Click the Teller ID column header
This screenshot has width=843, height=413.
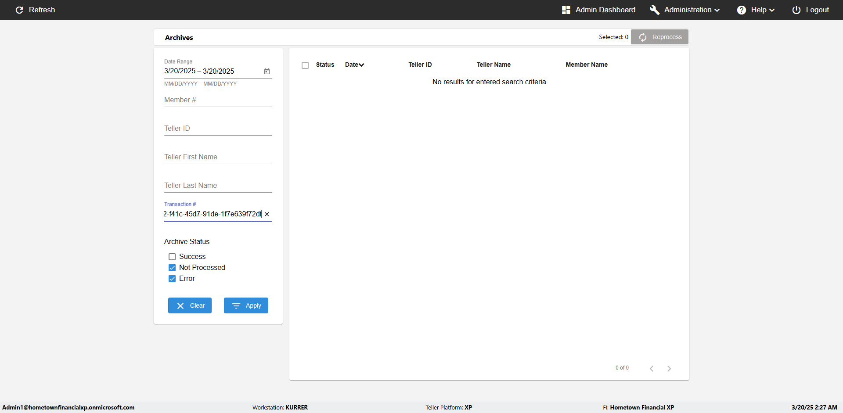pos(420,65)
